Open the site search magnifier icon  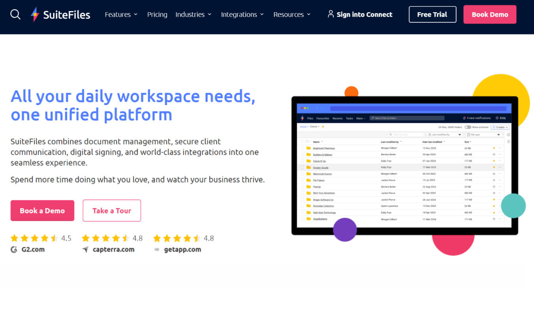15,15
